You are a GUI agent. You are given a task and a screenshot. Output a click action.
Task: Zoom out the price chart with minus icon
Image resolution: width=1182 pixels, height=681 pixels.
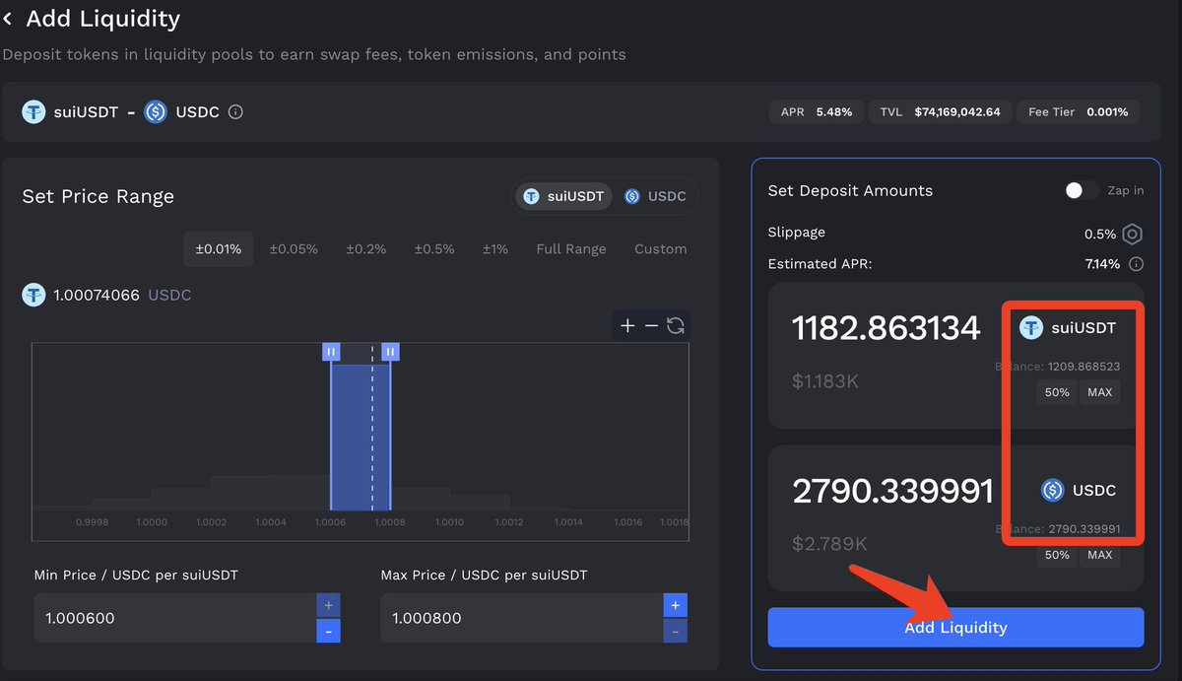(x=651, y=325)
